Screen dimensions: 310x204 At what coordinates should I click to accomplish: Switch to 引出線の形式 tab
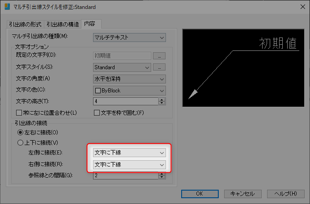coord(25,24)
